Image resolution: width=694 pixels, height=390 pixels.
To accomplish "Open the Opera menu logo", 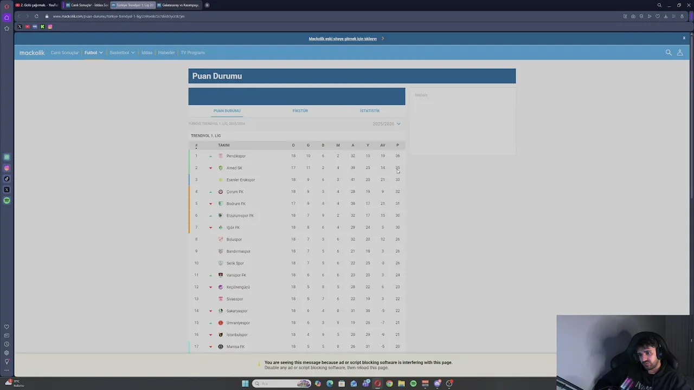I will coord(7,6).
